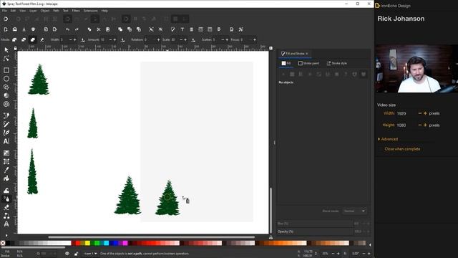Increase the spray Width value
This screenshot has height=258, width=458.
[74, 39]
